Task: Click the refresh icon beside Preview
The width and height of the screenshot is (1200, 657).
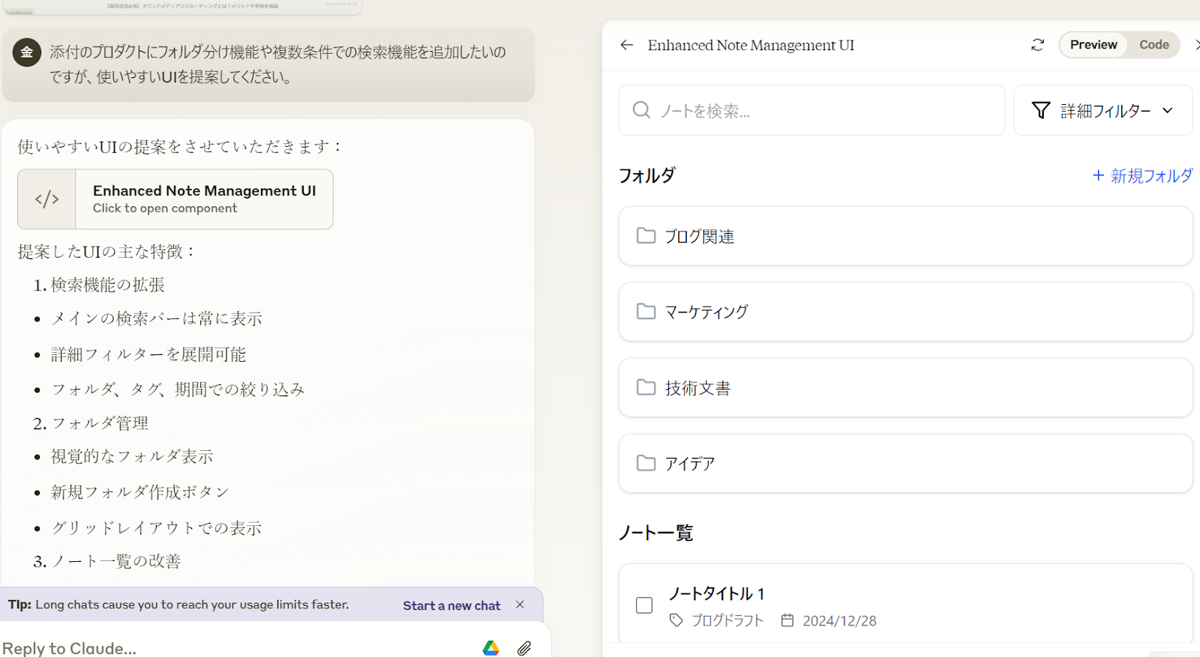Action: pos(1037,45)
